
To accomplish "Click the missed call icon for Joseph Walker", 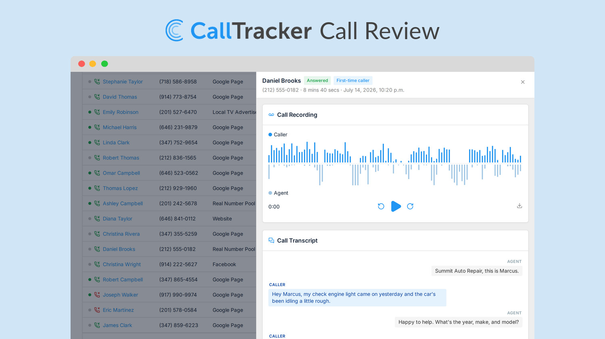I will [97, 295].
